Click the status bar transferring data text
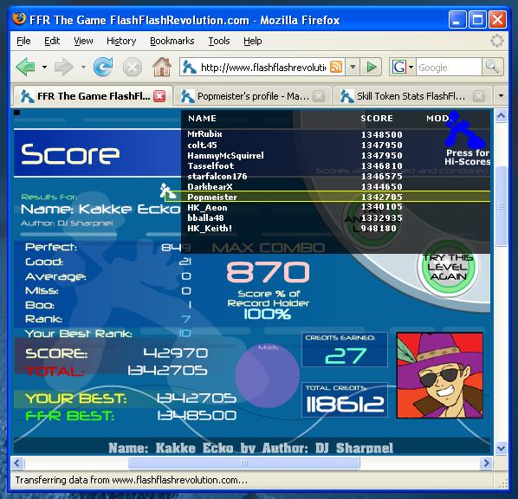Image resolution: width=518 pixels, height=499 pixels. tap(132, 480)
